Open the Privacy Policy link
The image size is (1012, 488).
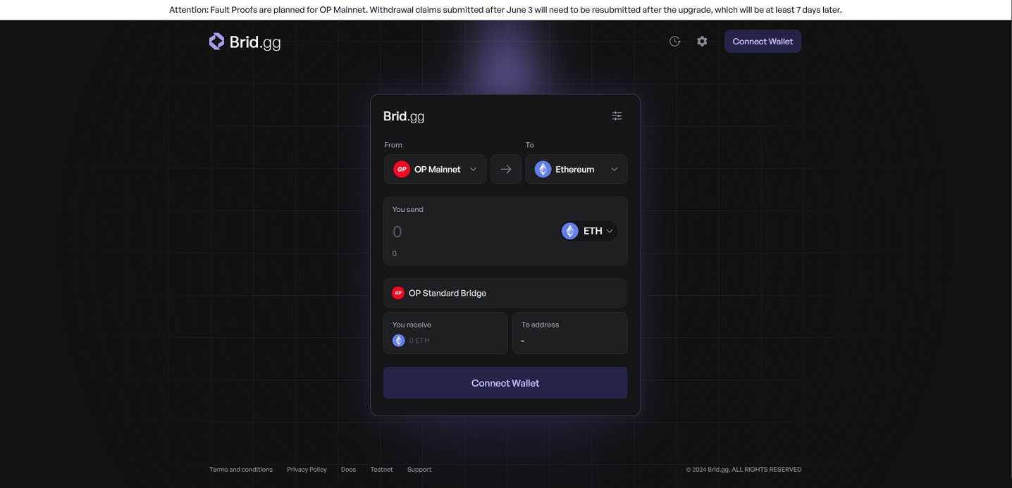pyautogui.click(x=307, y=470)
